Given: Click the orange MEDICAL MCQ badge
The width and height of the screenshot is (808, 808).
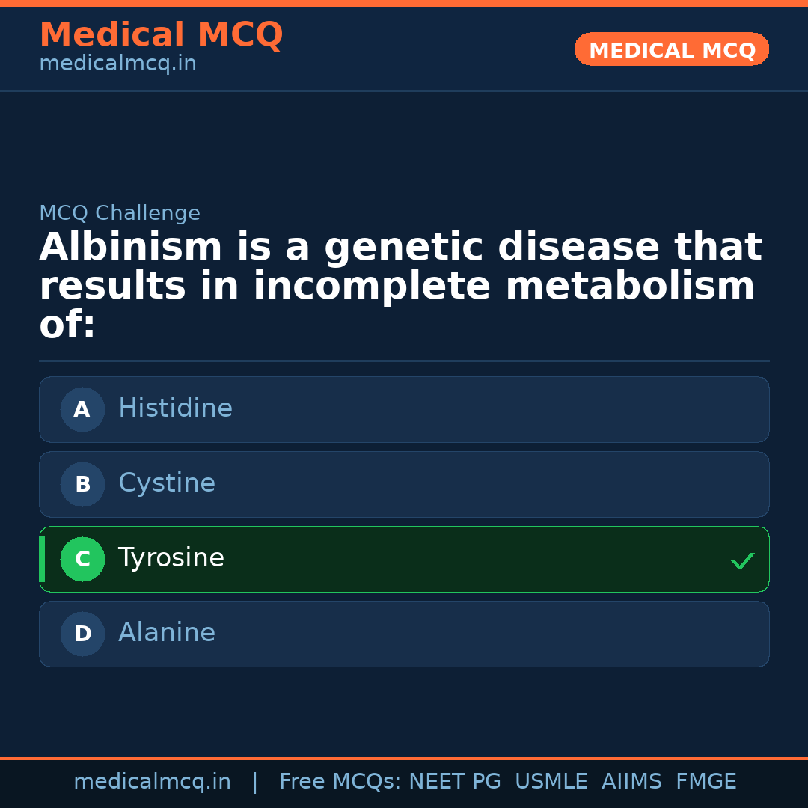Looking at the screenshot, I should 671,49.
